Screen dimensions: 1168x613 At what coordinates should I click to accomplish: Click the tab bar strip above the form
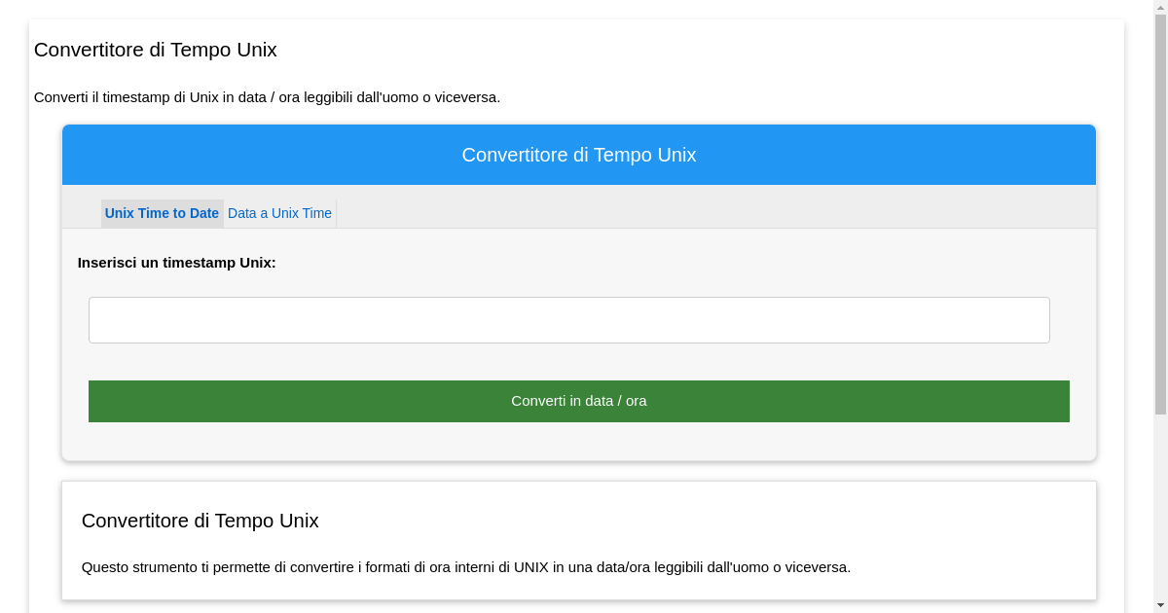click(681, 206)
